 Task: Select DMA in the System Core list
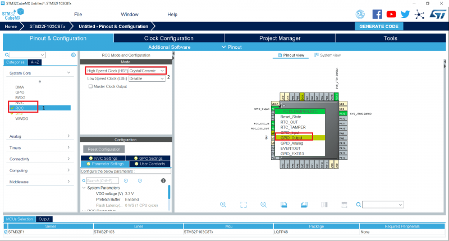pyautogui.click(x=20, y=87)
